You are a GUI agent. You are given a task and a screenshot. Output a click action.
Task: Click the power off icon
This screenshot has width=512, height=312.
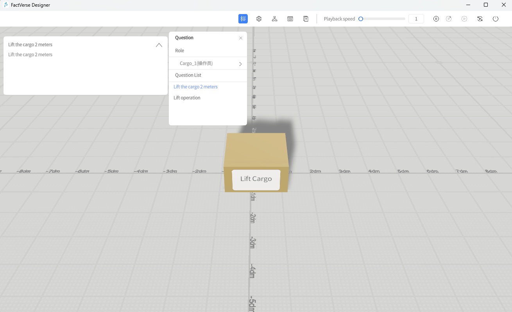tap(496, 18)
